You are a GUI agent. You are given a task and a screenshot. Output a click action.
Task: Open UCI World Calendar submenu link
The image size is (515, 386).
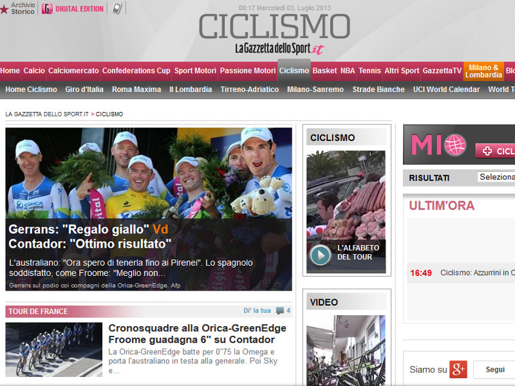(x=446, y=89)
